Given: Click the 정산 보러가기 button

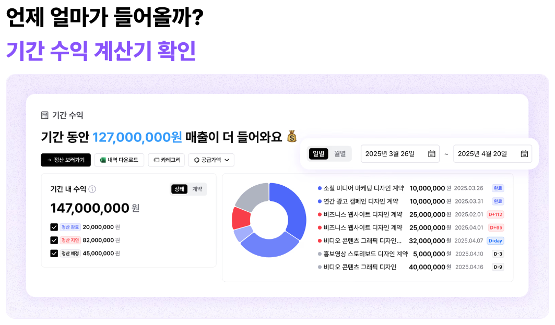Looking at the screenshot, I should tap(66, 160).
